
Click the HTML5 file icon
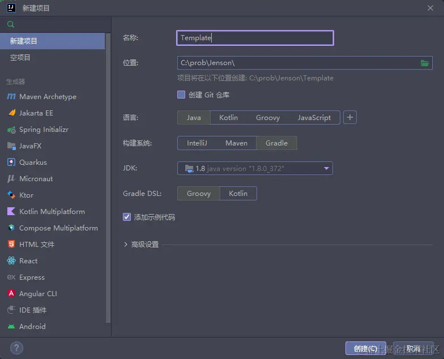(x=11, y=245)
